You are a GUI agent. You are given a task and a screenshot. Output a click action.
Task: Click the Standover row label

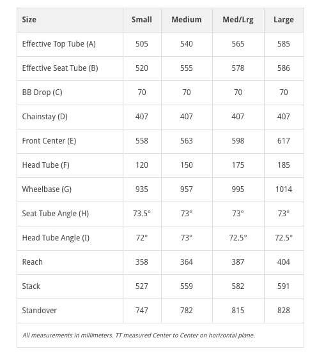point(39,311)
